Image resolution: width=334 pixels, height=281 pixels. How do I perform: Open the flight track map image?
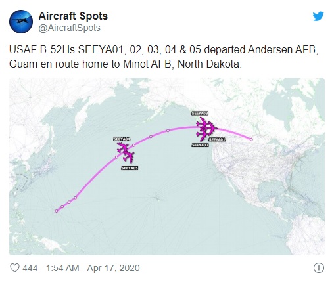point(167,167)
